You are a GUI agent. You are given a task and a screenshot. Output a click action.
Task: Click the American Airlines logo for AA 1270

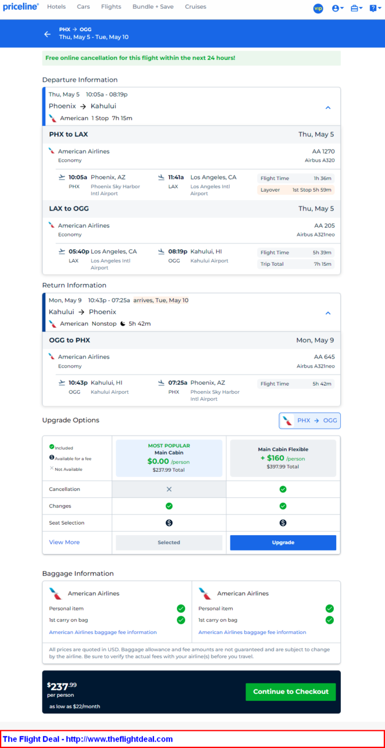(52, 151)
